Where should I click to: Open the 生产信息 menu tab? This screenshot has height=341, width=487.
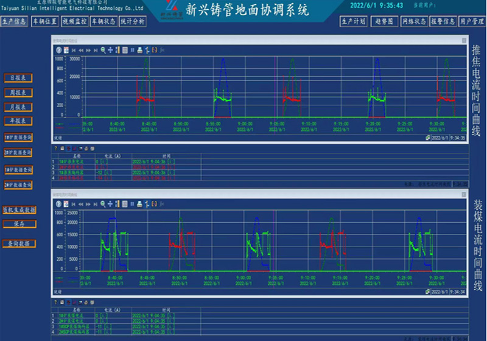pyautogui.click(x=14, y=21)
